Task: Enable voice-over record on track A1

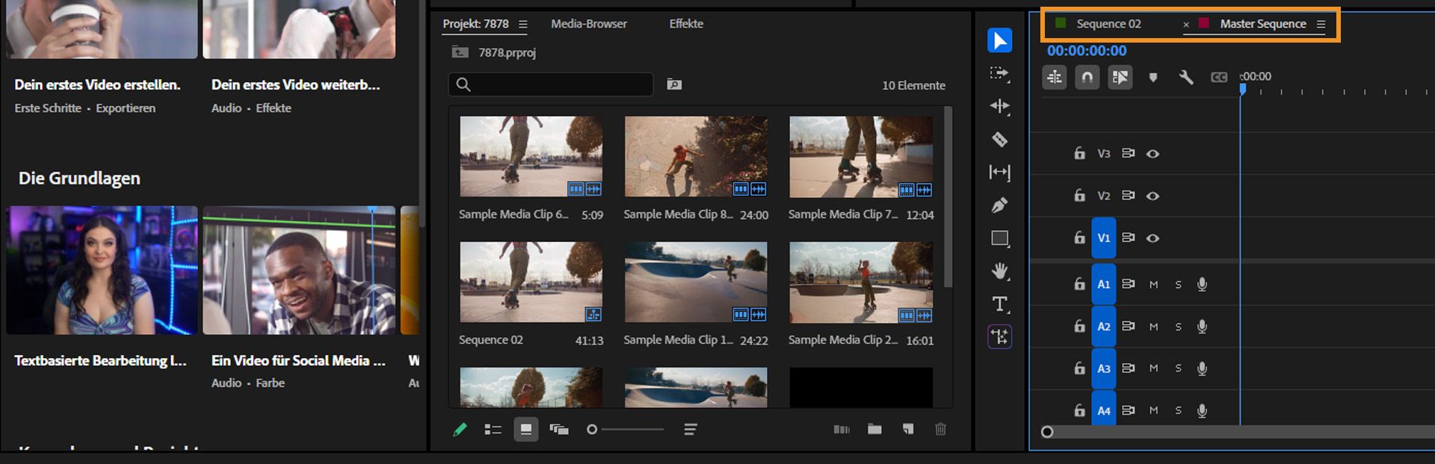Action: [1202, 284]
